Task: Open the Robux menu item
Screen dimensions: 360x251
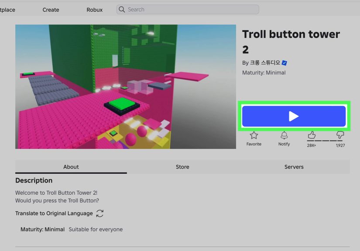Action: pos(94,10)
